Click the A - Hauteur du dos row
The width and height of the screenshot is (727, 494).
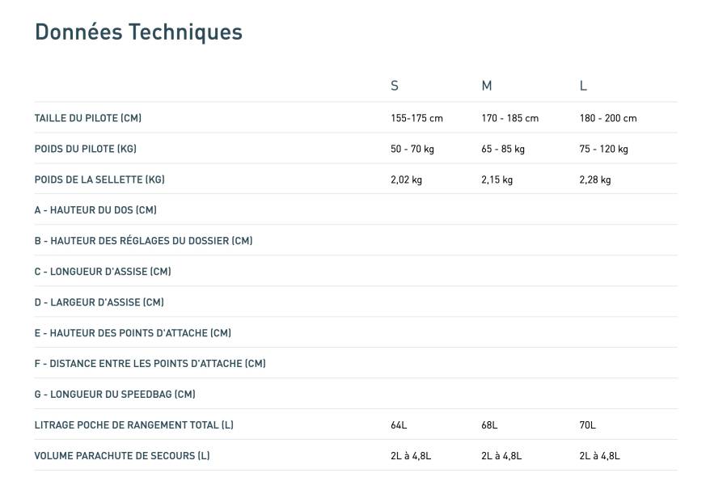click(95, 210)
